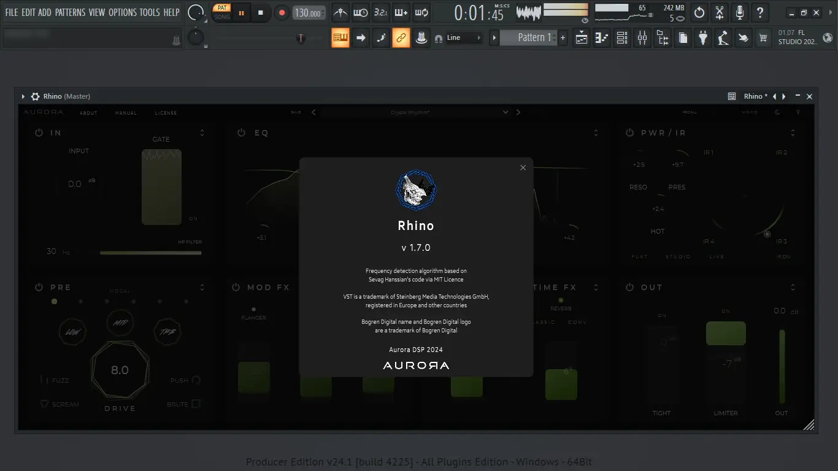Open the PATTERNS menu
838x471 pixels.
71,12
